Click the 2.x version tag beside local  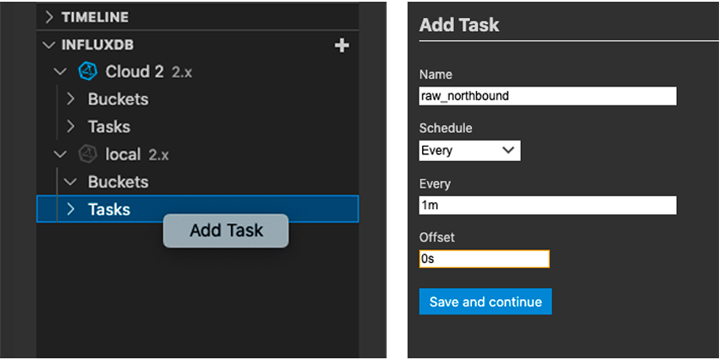[159, 155]
